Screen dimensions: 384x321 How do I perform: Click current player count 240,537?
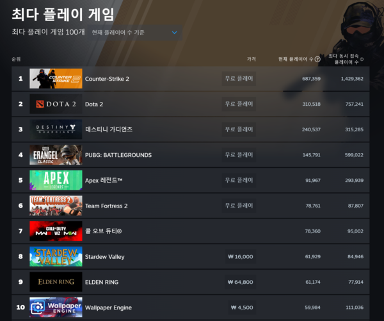point(311,129)
